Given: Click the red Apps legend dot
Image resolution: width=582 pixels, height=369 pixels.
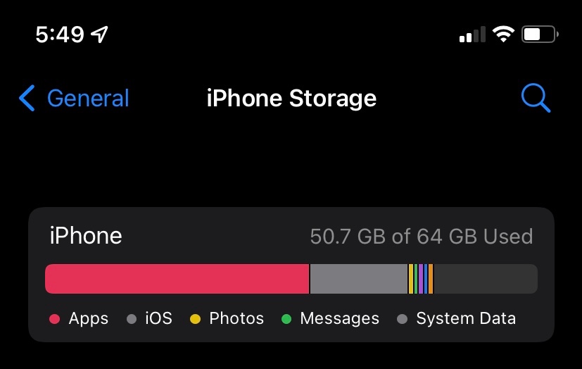Looking at the screenshot, I should 54,319.
